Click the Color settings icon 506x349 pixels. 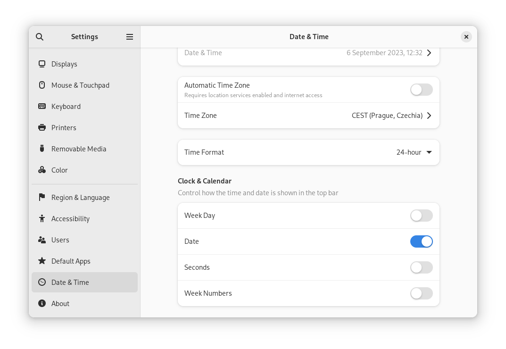[x=42, y=170]
